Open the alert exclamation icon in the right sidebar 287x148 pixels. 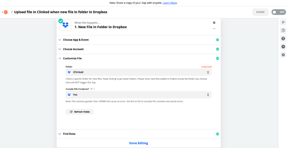[283, 39]
